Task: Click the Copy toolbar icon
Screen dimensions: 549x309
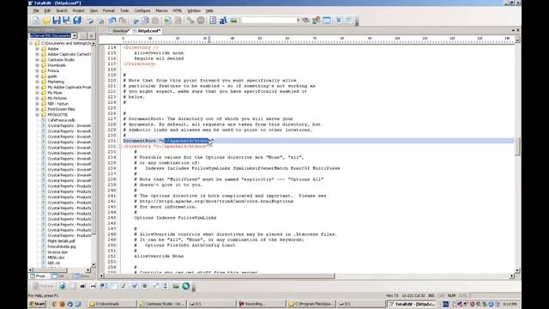Action: coord(145,21)
